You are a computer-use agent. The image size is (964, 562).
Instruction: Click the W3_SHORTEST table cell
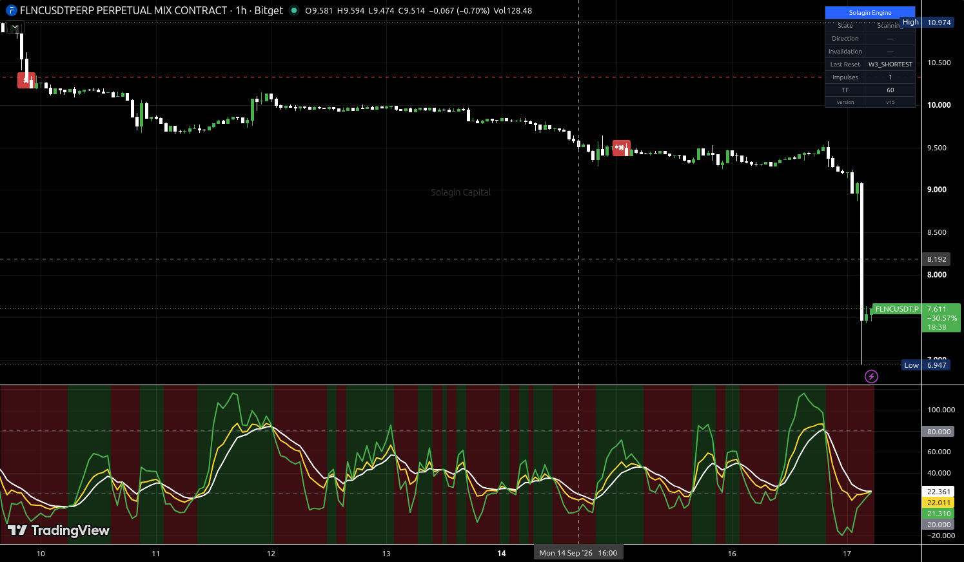[890, 64]
